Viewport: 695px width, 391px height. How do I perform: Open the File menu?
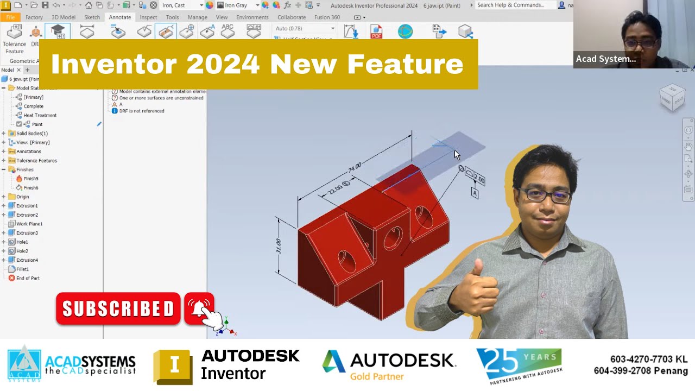tap(10, 17)
